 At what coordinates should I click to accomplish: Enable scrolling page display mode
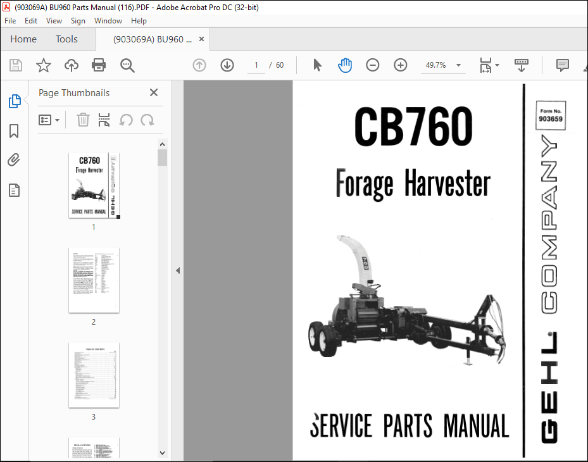click(520, 65)
